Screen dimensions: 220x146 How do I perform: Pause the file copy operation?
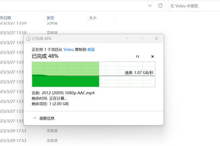(x=137, y=57)
